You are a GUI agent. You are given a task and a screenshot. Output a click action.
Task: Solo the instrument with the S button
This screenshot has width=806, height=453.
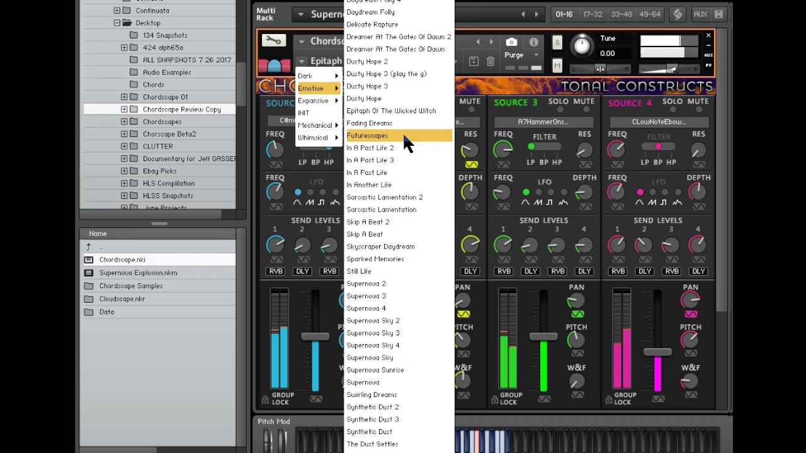coord(557,43)
